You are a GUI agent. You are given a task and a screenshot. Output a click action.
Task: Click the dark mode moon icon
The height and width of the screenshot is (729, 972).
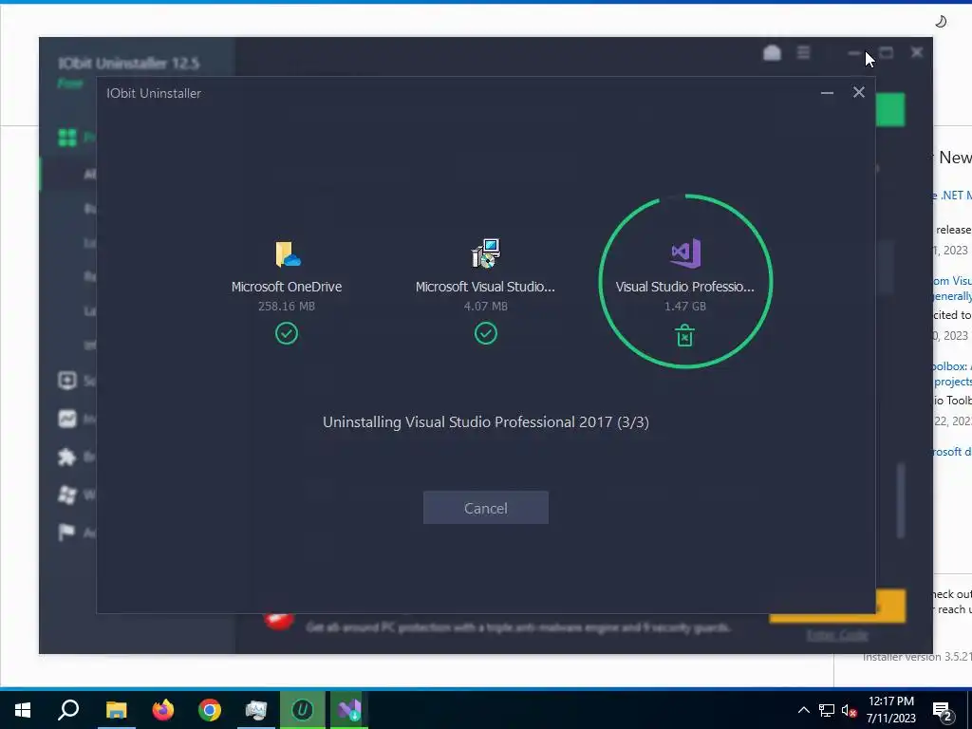pos(941,22)
